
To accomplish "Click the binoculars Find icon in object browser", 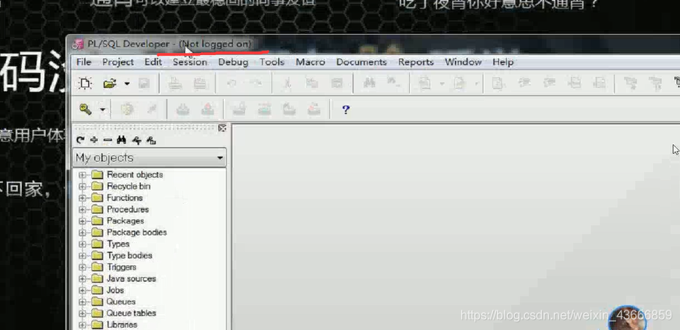I will point(122,140).
